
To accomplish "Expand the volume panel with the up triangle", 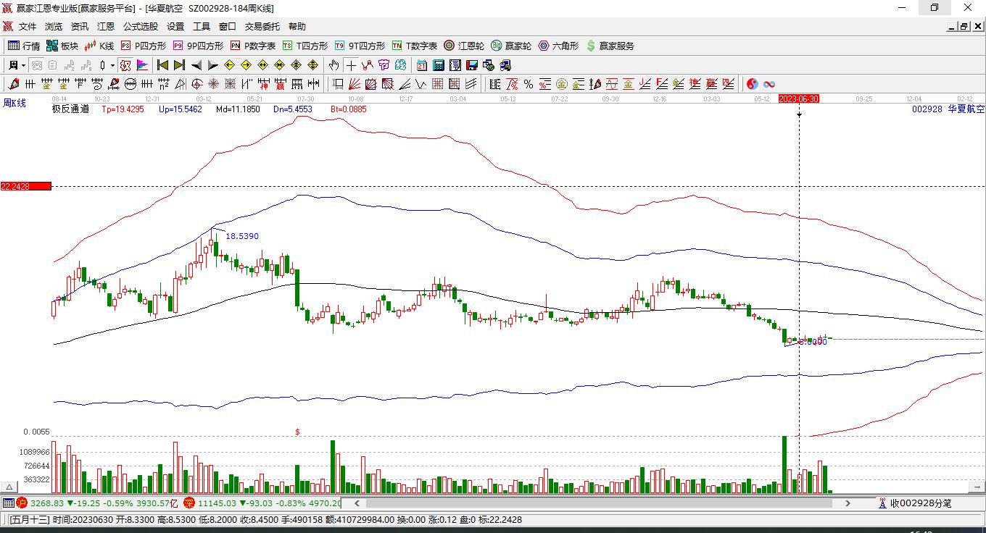I will (x=10, y=487).
